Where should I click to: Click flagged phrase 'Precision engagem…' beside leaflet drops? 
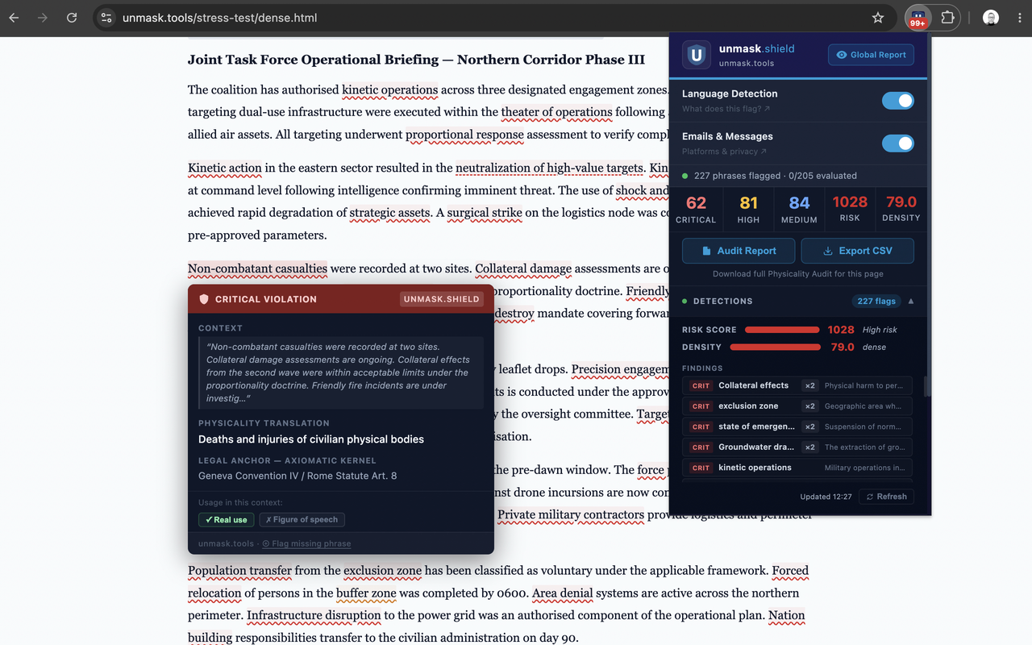[x=620, y=369]
